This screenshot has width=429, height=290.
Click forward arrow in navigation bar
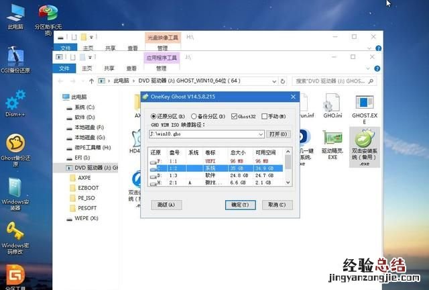(x=72, y=81)
